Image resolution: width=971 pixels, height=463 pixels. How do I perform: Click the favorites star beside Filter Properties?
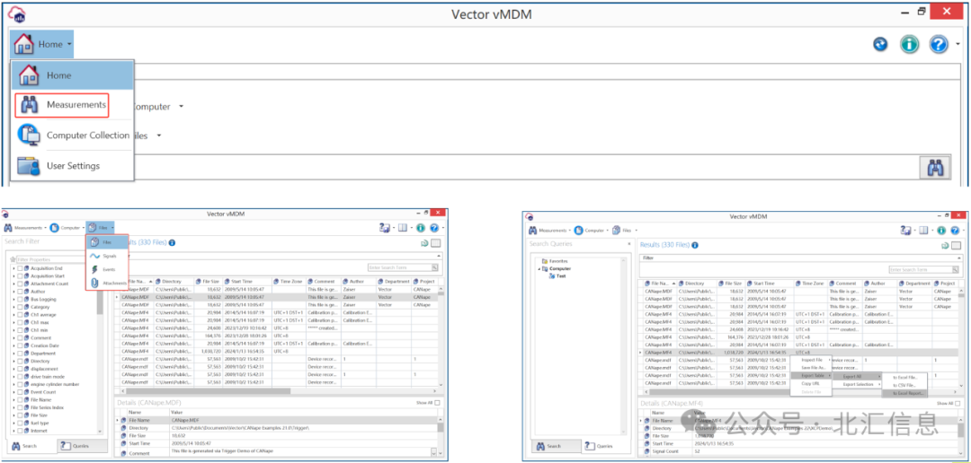(13, 259)
